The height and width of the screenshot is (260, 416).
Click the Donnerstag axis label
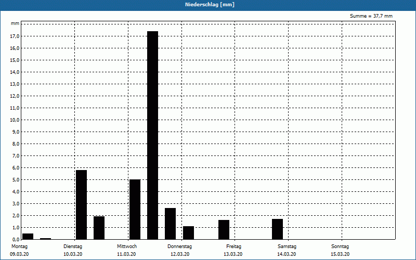[179, 246]
